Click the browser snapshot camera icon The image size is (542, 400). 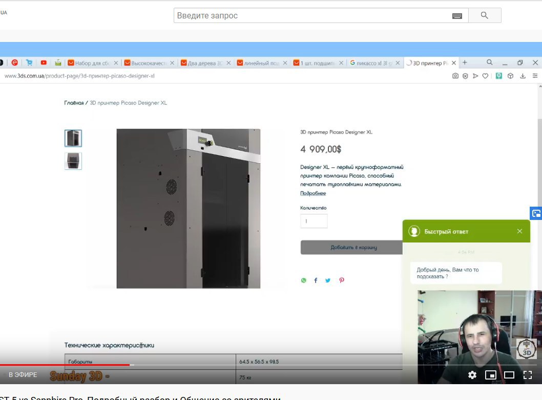coord(455,76)
